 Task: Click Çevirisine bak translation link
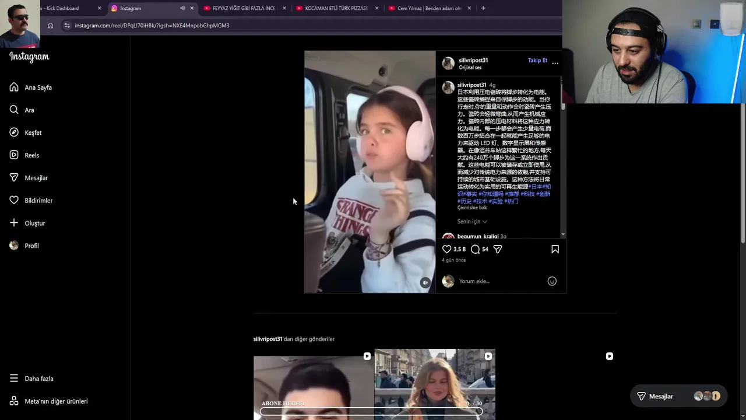[472, 208]
